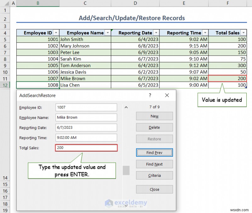
Task: Click the scroll up arrow in the form
Action: pyautogui.click(x=126, y=107)
